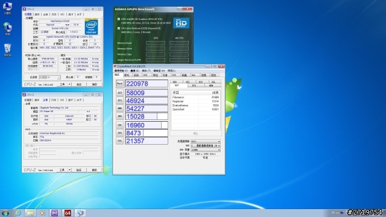Click the HDD score bar showing 15028

147,116
